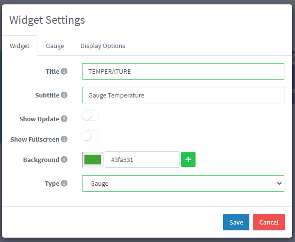Click the Background info icon
This screenshot has width=295, height=242.
(x=64, y=160)
